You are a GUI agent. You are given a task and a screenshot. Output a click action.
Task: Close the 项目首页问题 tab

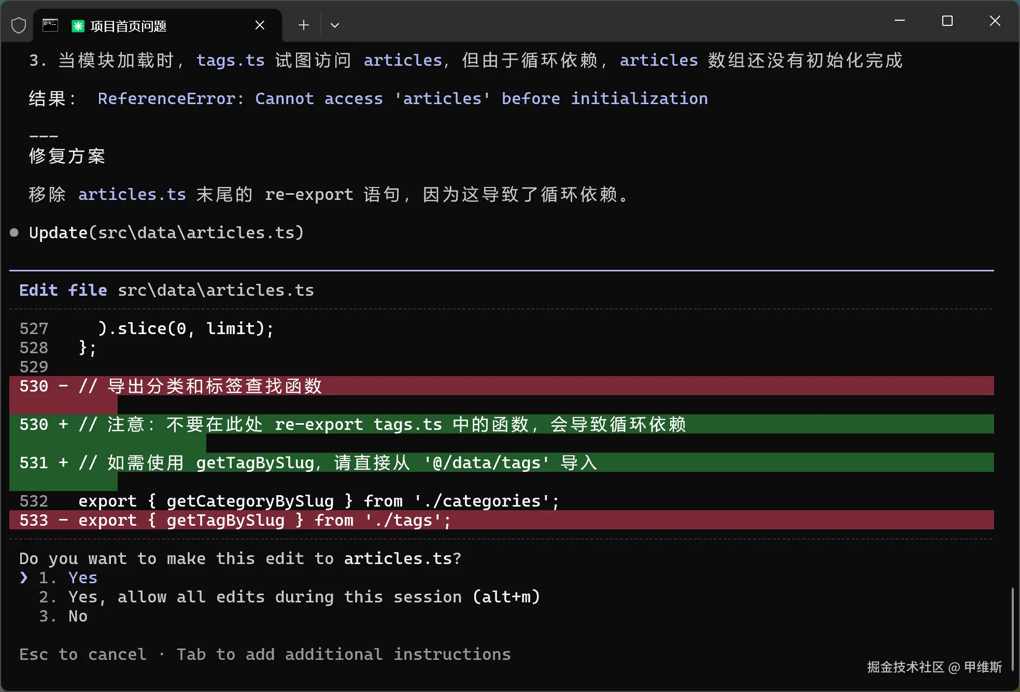click(x=260, y=25)
